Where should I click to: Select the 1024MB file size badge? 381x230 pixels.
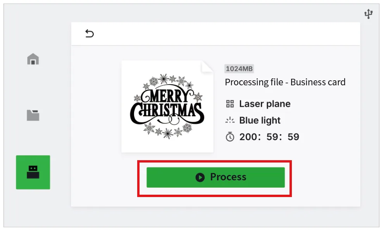click(x=239, y=69)
